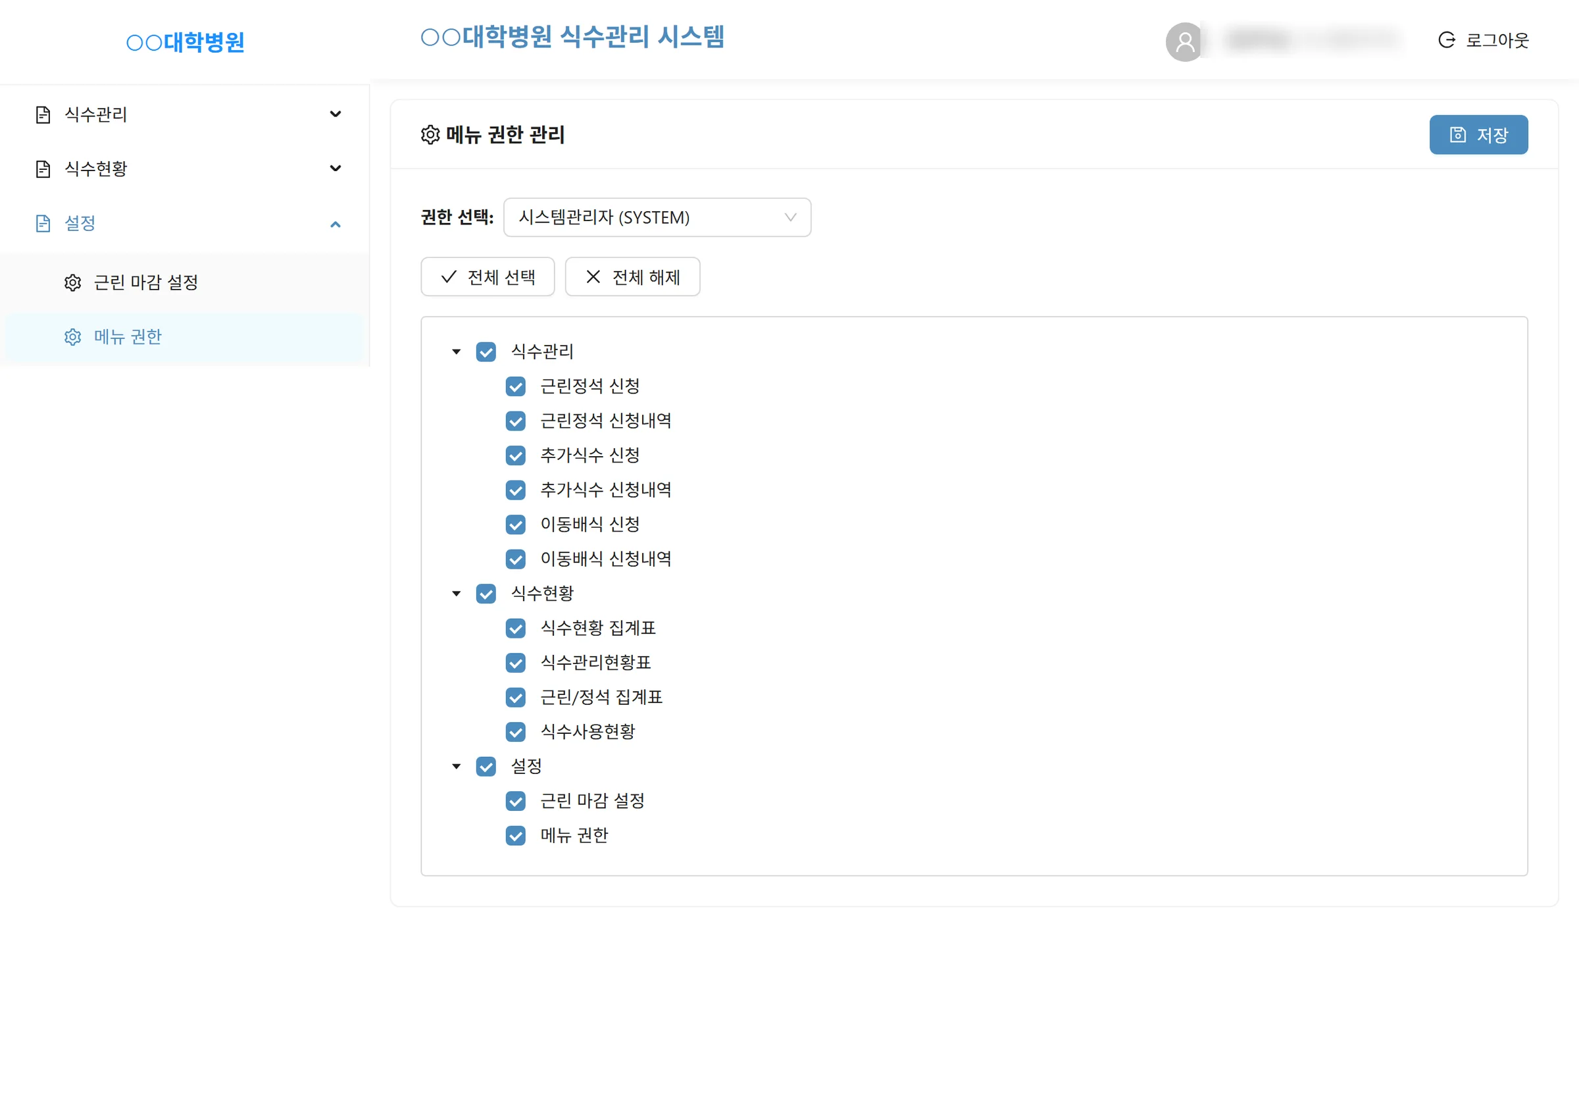The width and height of the screenshot is (1579, 1111).
Task: Click the 추가식수 신청 tree label
Action: (590, 455)
